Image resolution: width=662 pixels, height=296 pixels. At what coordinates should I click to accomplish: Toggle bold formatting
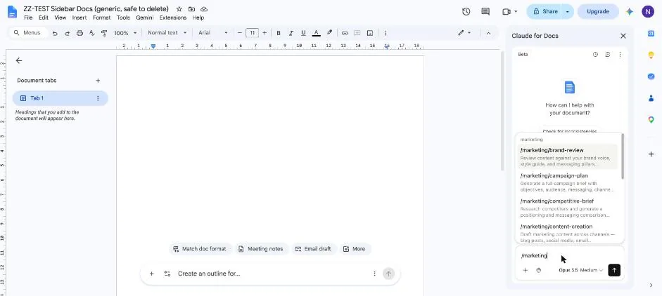pos(278,33)
